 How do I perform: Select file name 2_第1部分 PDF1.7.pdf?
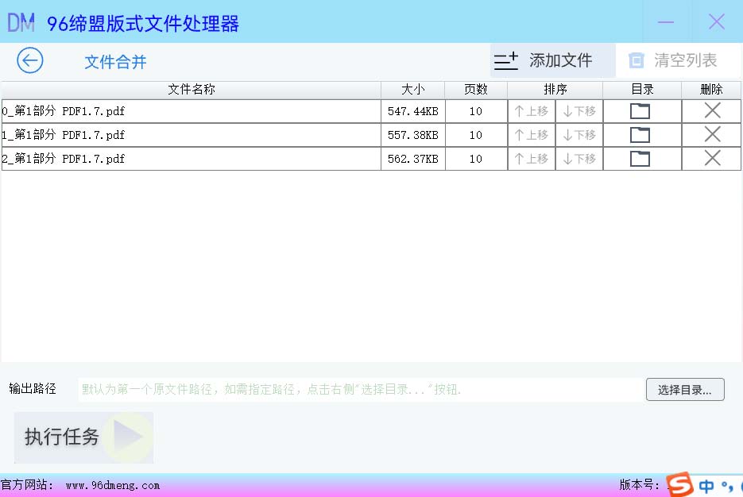[63, 159]
